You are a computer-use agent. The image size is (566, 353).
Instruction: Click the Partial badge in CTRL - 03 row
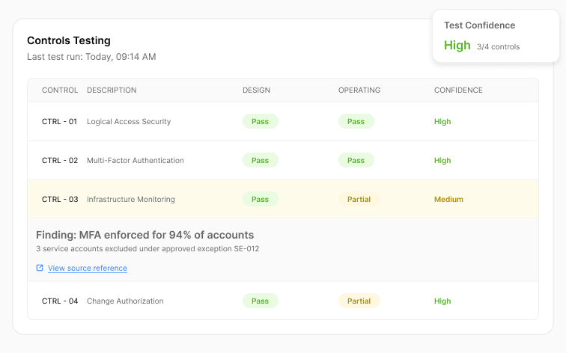coord(359,200)
